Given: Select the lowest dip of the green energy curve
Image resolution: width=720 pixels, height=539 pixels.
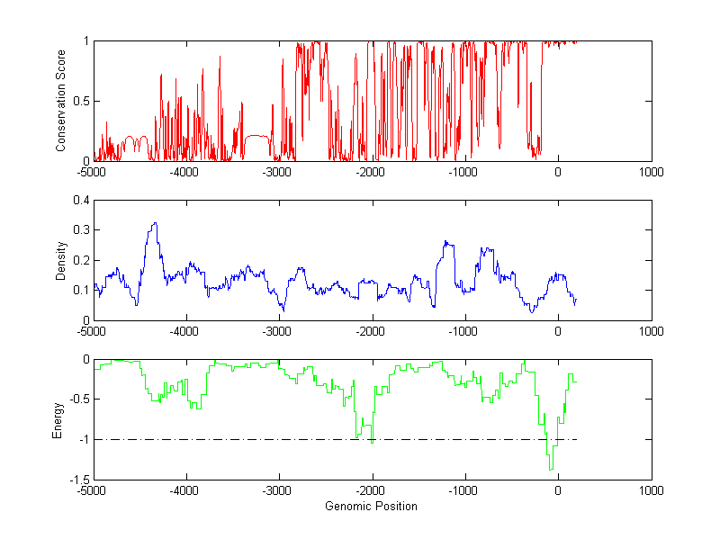Looking at the screenshot, I should point(550,469).
